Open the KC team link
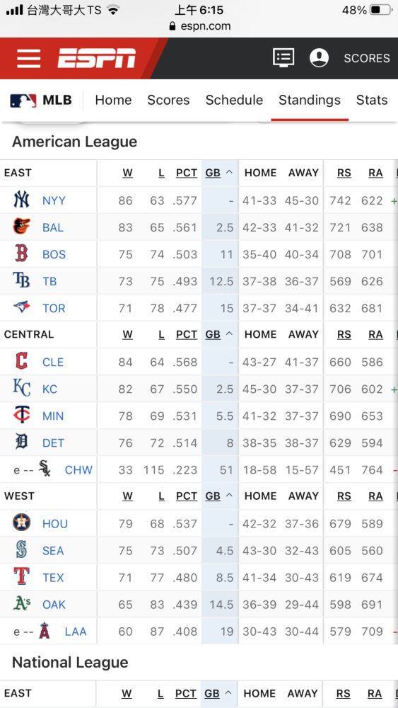This screenshot has height=708, width=398. click(x=50, y=389)
